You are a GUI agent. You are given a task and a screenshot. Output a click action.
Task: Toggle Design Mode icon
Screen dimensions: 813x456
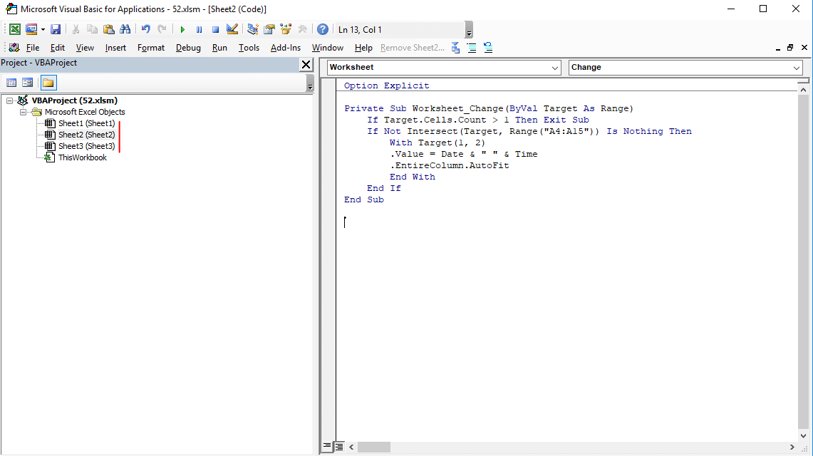click(x=232, y=29)
